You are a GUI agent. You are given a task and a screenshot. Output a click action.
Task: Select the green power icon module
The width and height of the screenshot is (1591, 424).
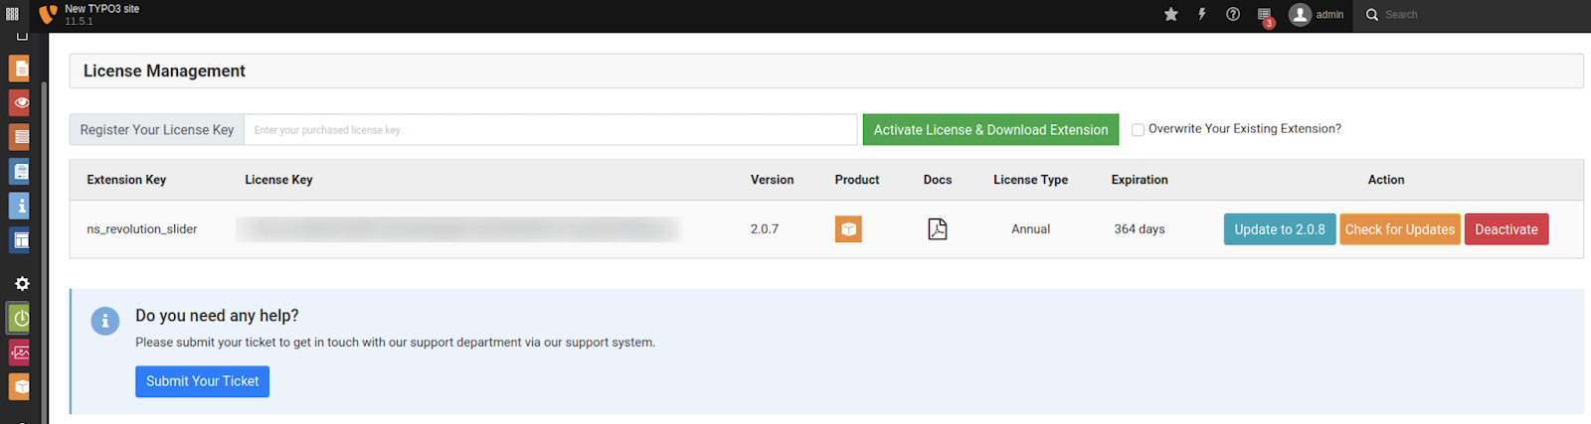[x=20, y=318]
